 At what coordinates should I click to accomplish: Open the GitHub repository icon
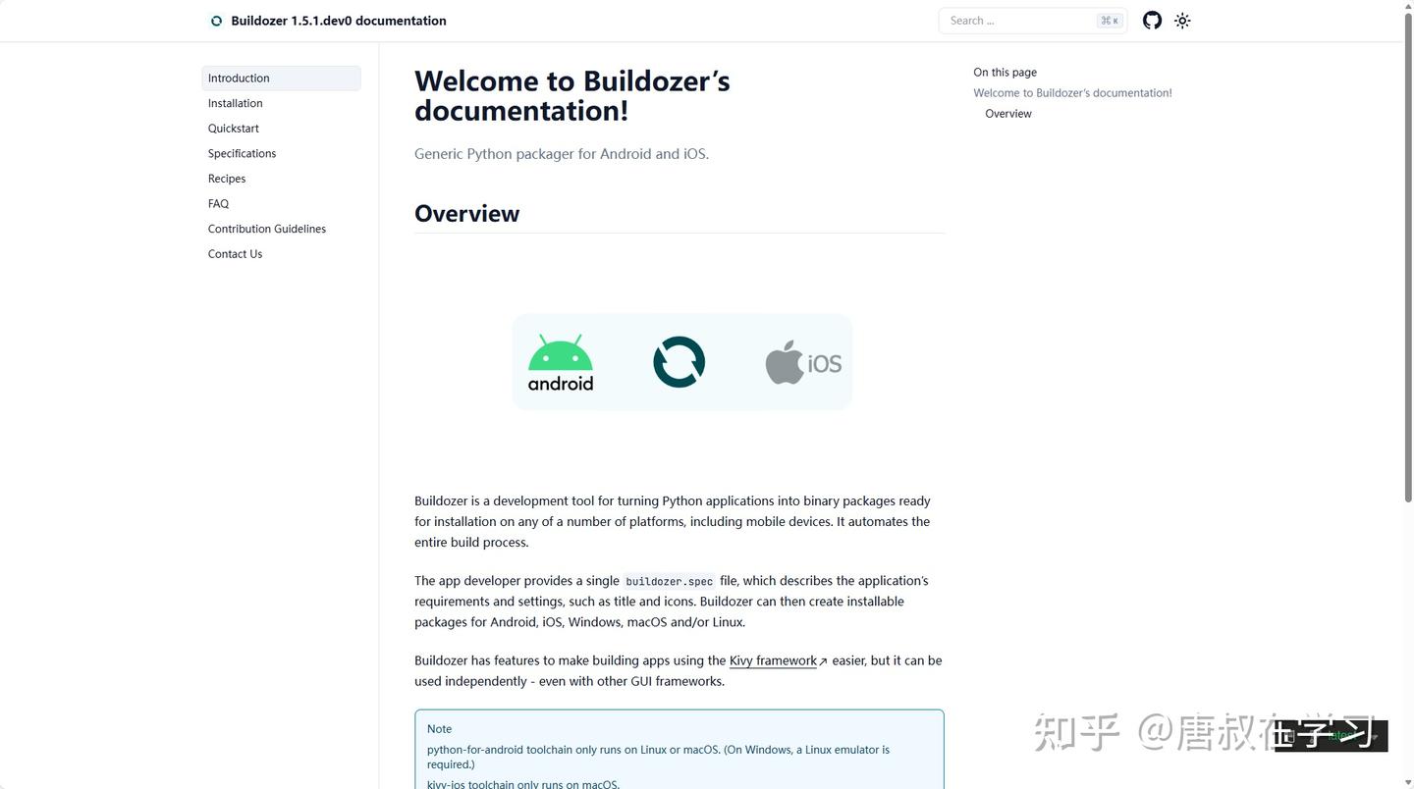(x=1152, y=21)
